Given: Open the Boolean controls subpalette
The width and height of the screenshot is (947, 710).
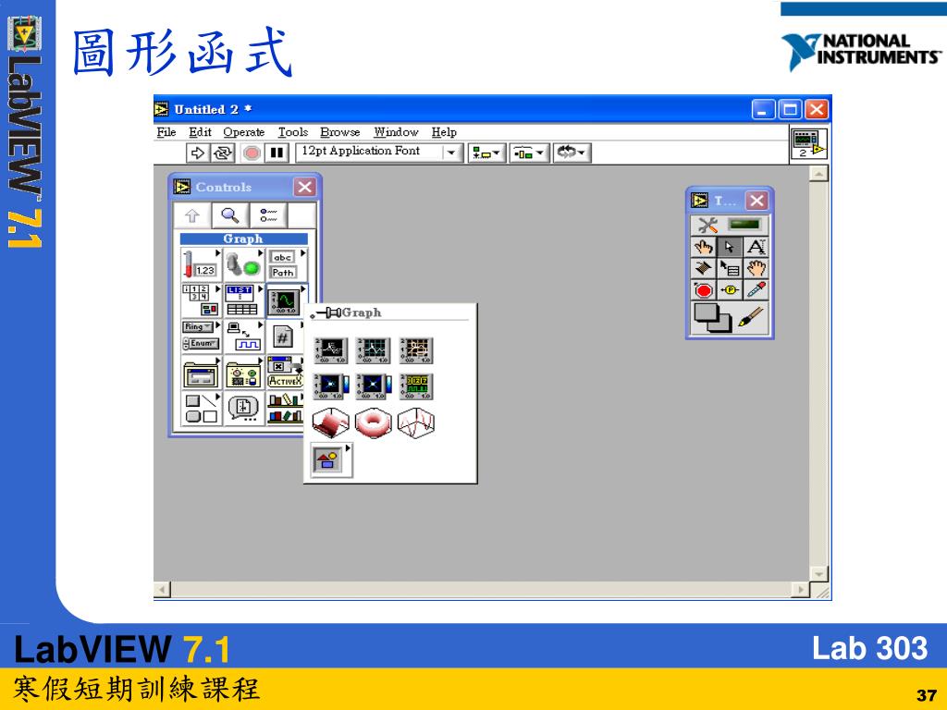Looking at the screenshot, I should [x=243, y=264].
